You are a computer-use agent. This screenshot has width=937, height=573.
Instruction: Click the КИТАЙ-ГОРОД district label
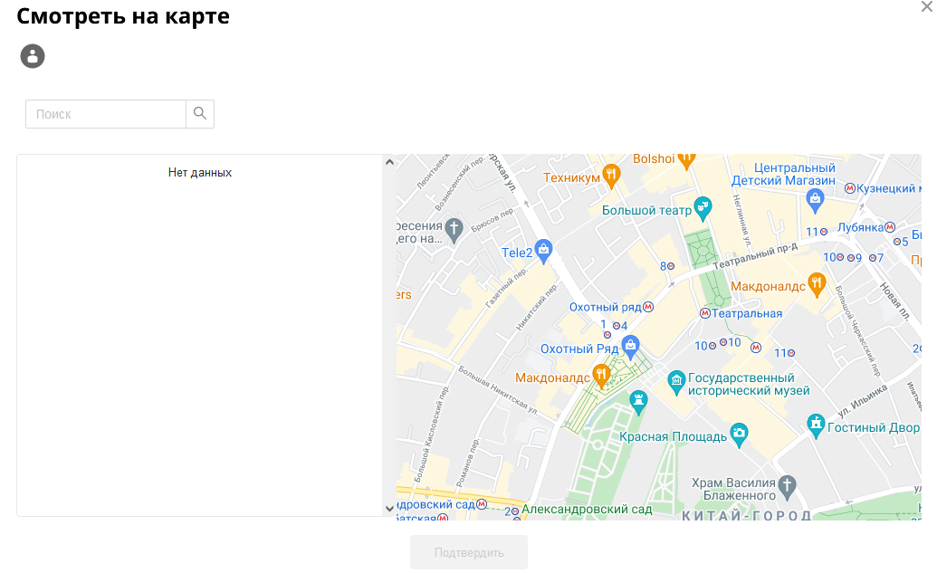point(746,514)
